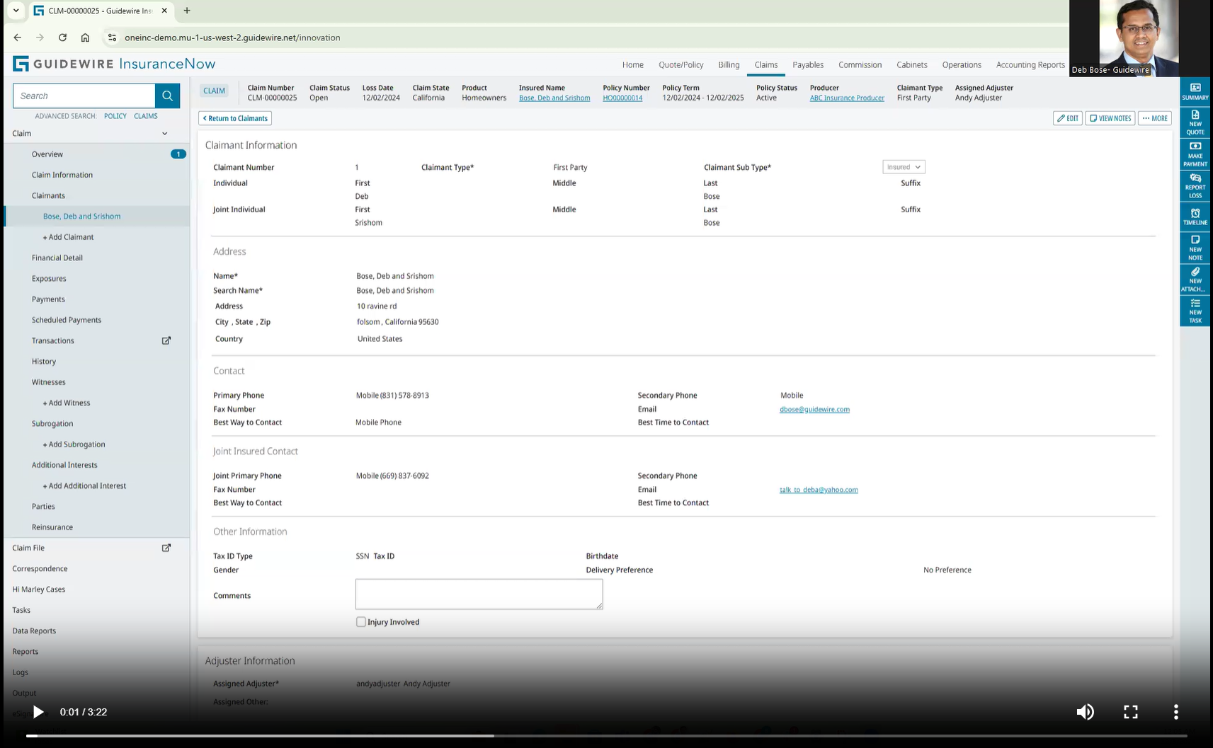Open a new browser tab
Viewport: 1213px width, 748px height.
[x=187, y=11]
